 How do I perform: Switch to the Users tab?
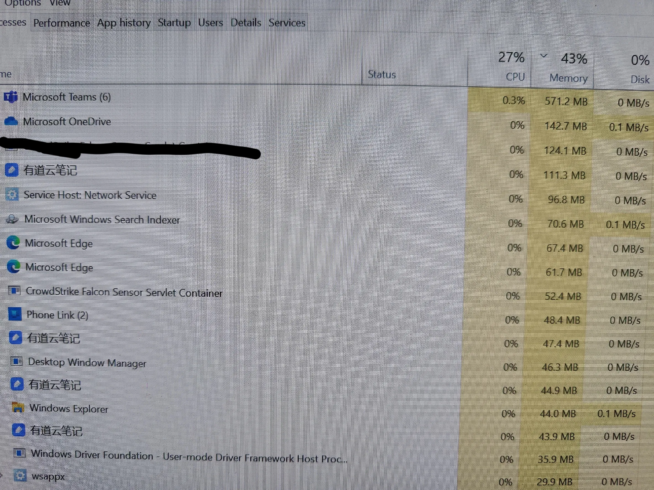211,22
